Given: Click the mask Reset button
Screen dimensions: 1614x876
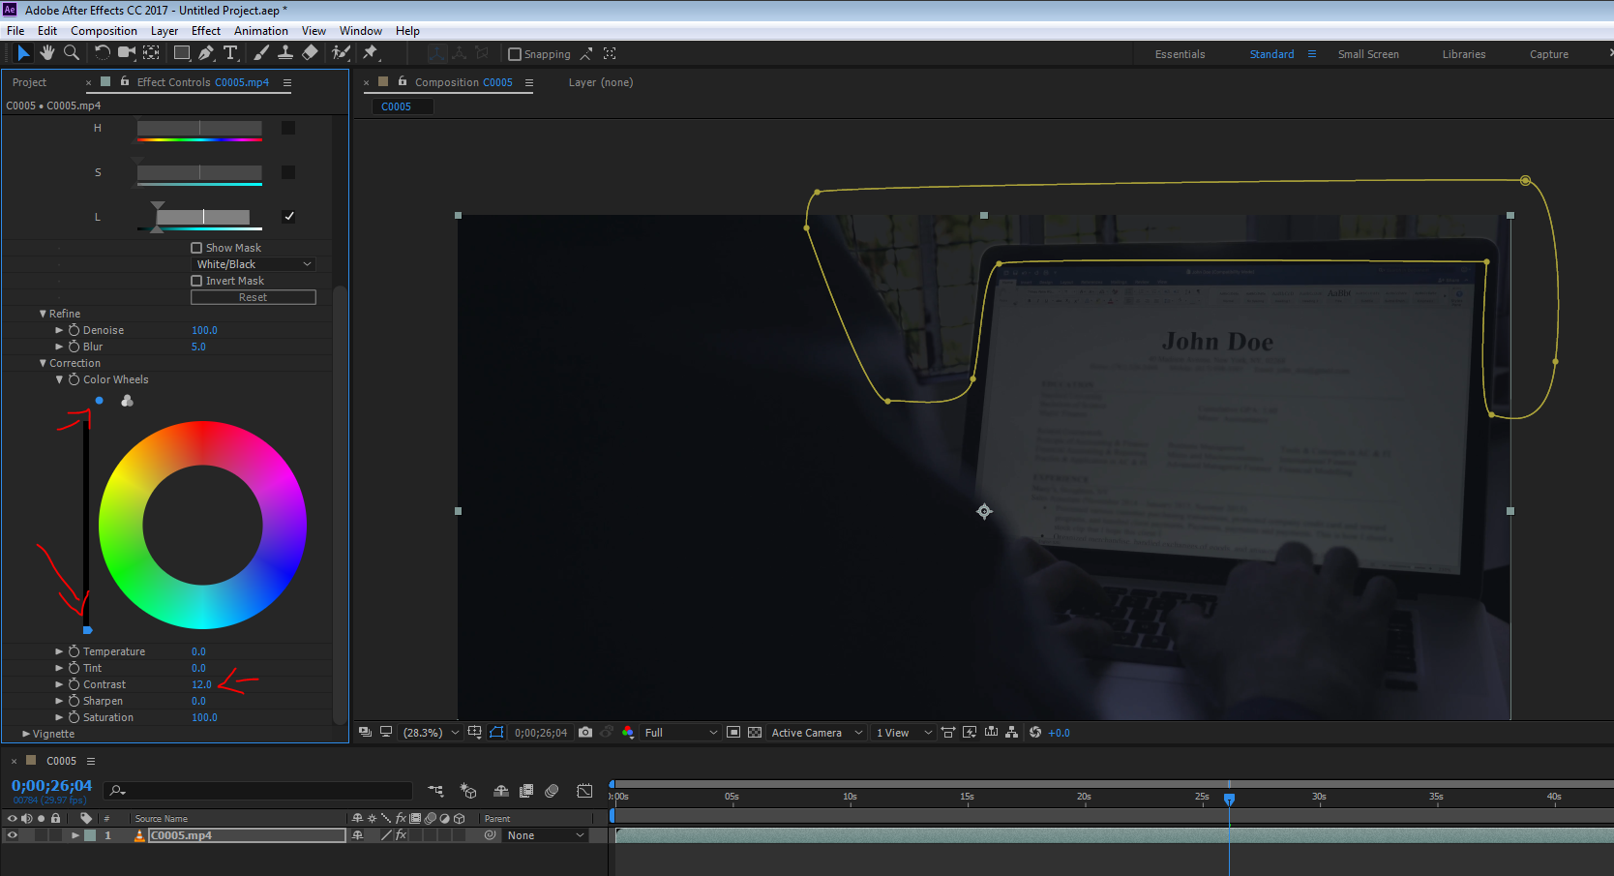Looking at the screenshot, I should [254, 297].
